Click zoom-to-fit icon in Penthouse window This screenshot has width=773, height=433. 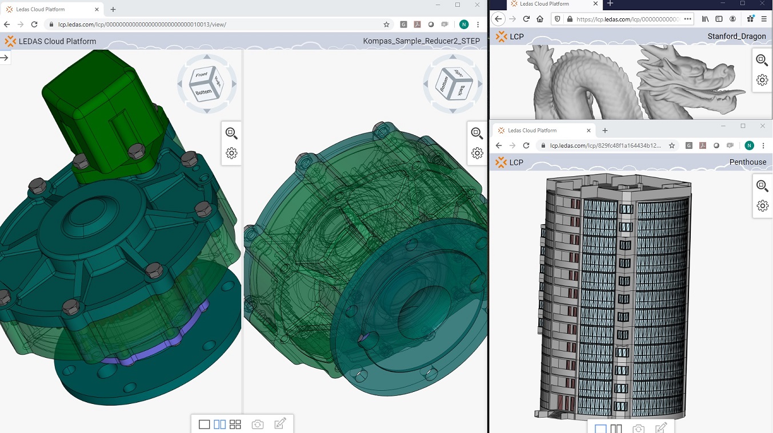pyautogui.click(x=762, y=186)
